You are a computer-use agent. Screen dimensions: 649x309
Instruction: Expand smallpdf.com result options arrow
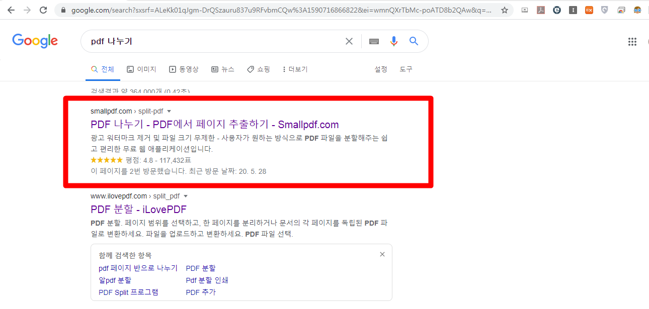coord(169,111)
